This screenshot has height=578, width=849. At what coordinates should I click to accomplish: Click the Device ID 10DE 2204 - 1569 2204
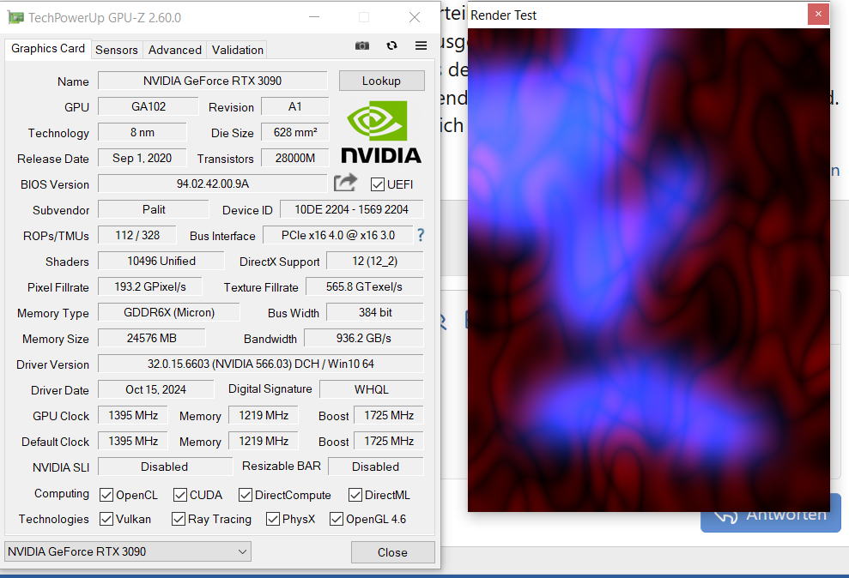tap(351, 209)
